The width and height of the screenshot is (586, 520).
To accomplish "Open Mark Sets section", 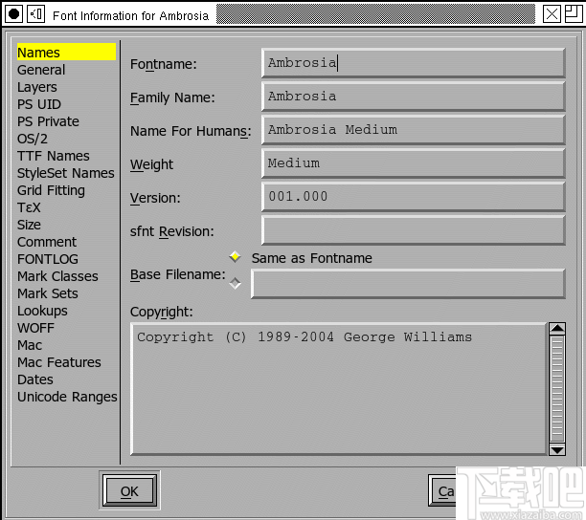I will click(x=48, y=293).
